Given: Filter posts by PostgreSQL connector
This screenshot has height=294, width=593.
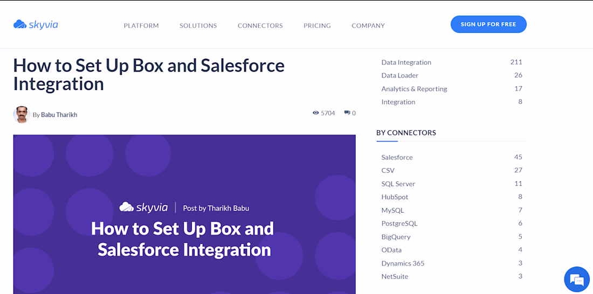Looking at the screenshot, I should pos(399,223).
